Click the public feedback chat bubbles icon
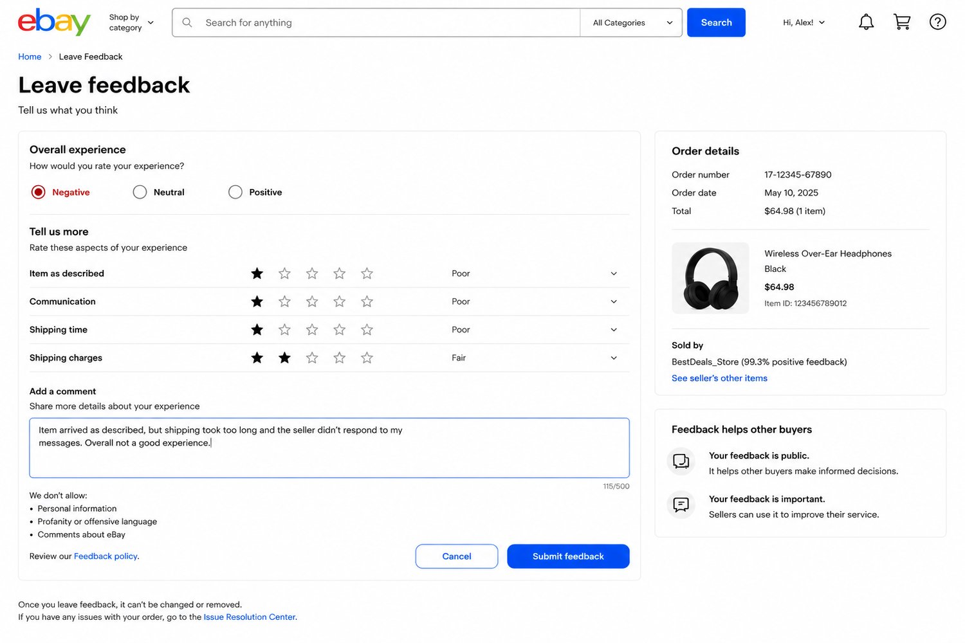This screenshot has height=643, width=965. tap(681, 462)
